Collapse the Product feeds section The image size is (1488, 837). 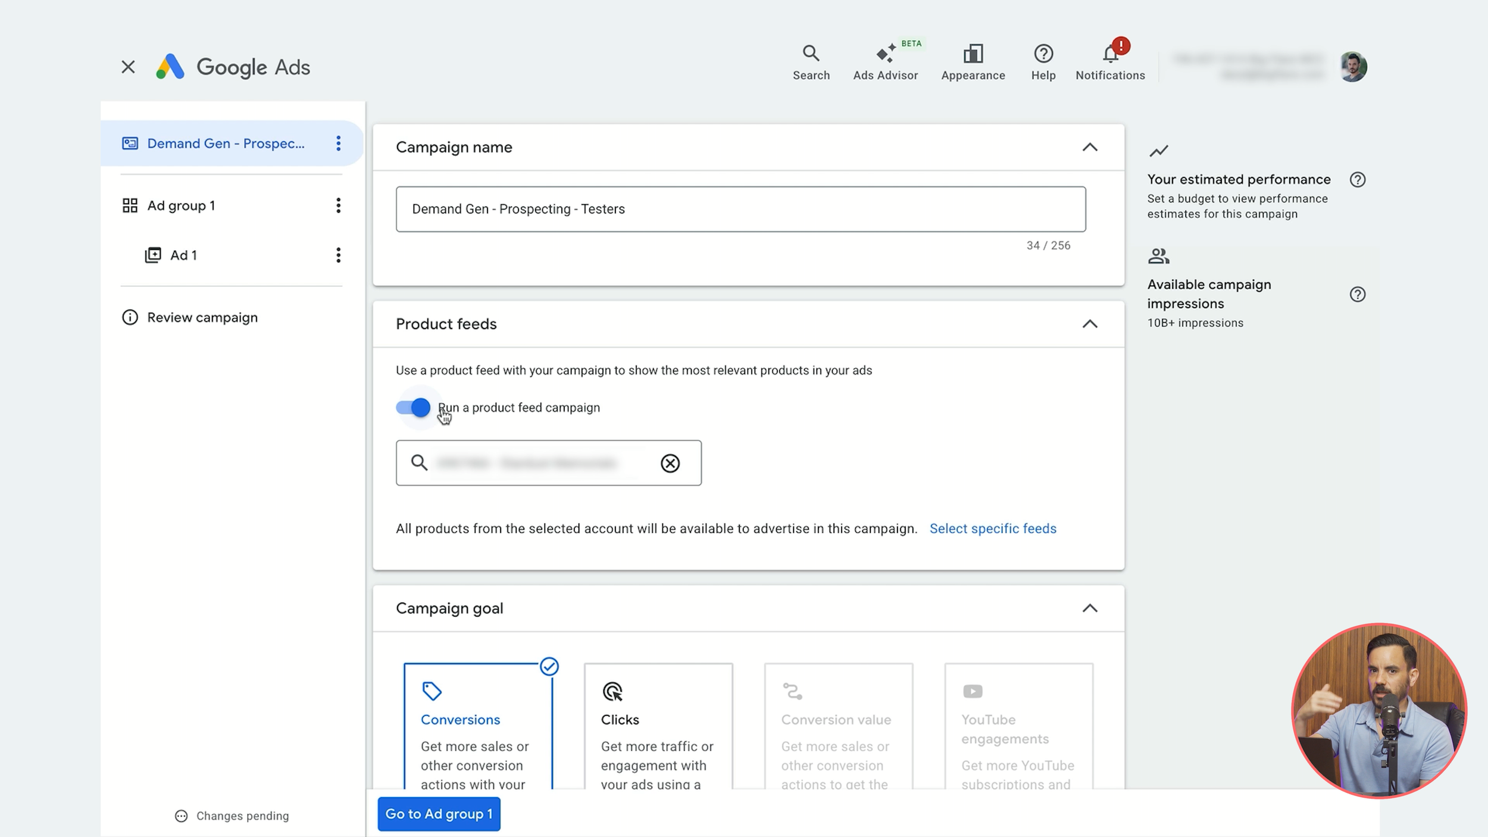1089,324
